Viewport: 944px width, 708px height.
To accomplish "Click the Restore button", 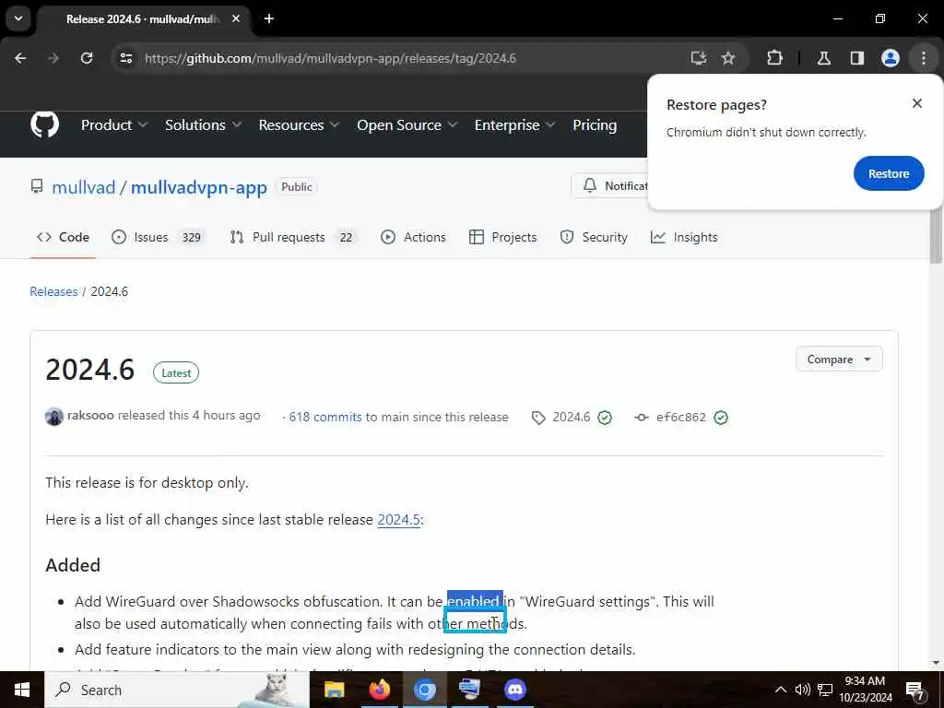I will point(888,173).
